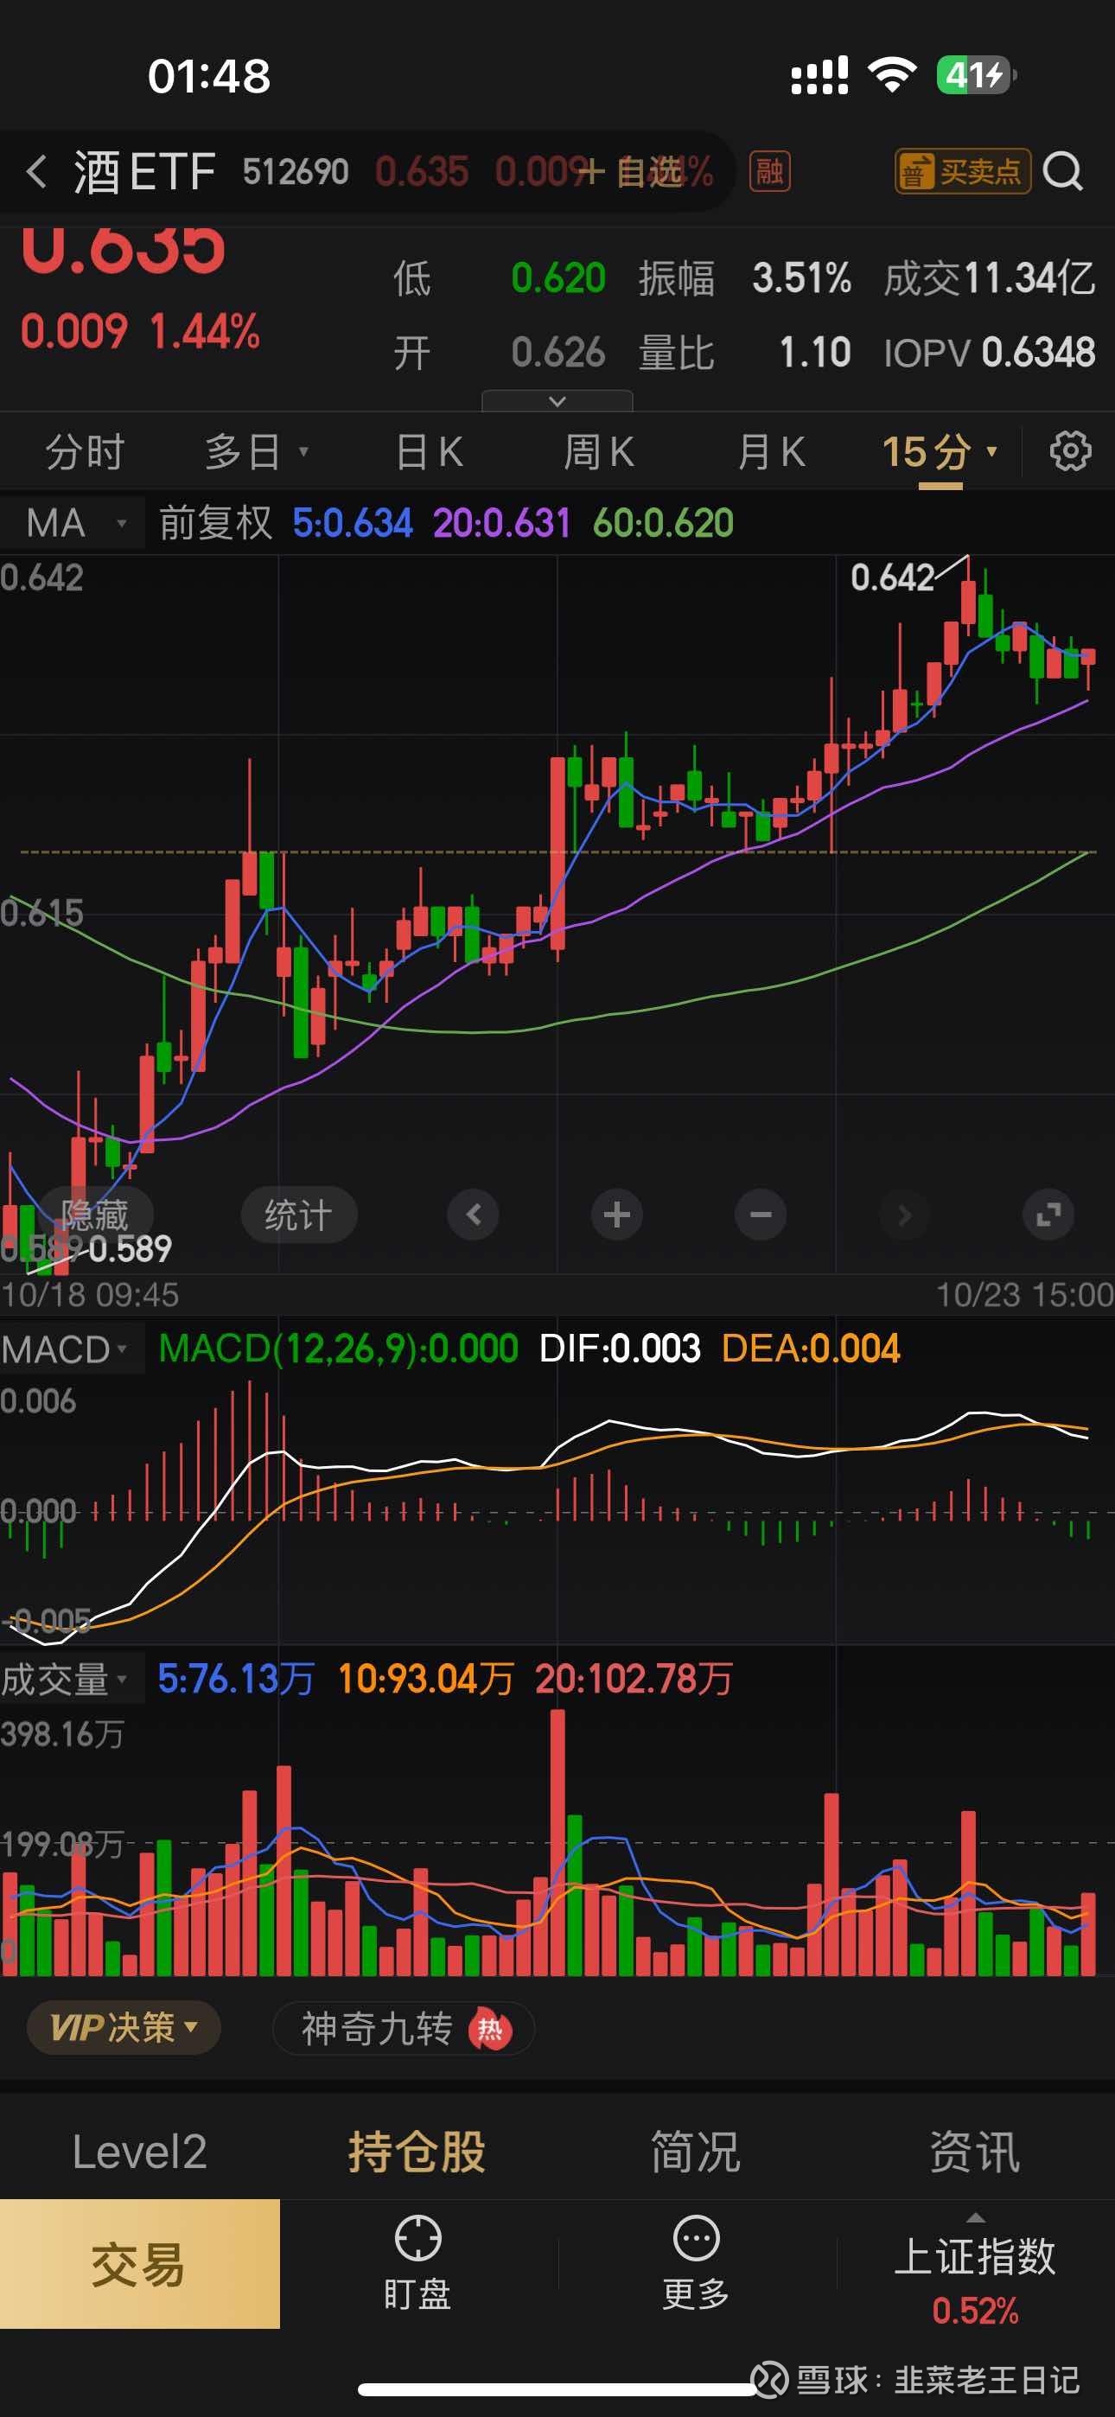Tap stock code 512690
This screenshot has width=1115, height=2417.
(296, 172)
